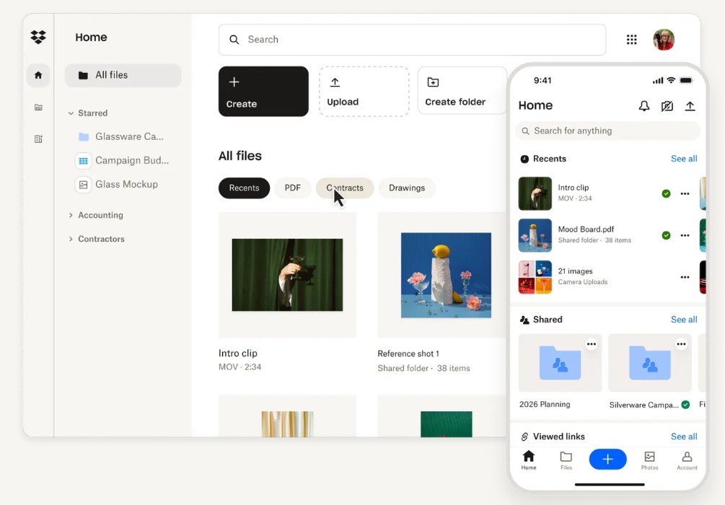Click See all next to Viewed links
Screen dimensions: 725x505
pyautogui.click(x=684, y=436)
